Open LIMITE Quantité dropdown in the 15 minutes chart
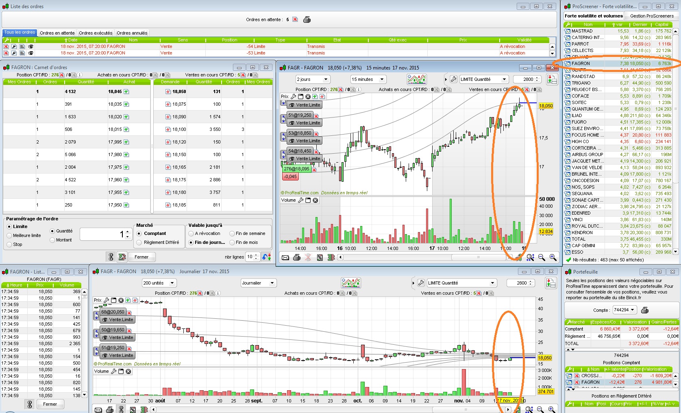Screen dimensions: 681x413 coord(483,79)
